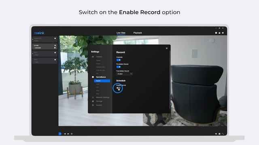Click the Camera section icon in Settings
Image resolution: width=259 pixels, height=145 pixels.
tap(93, 57)
